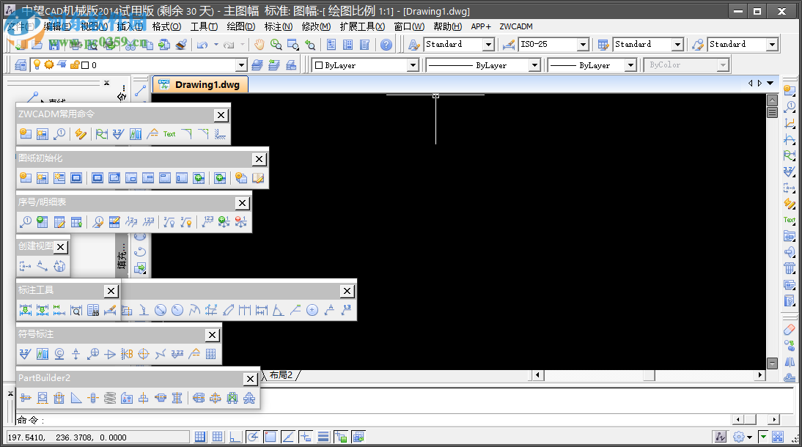Click the spring icon in PartBuilder2 toolbar
Viewport: 802px width, 447px height.
click(110, 398)
